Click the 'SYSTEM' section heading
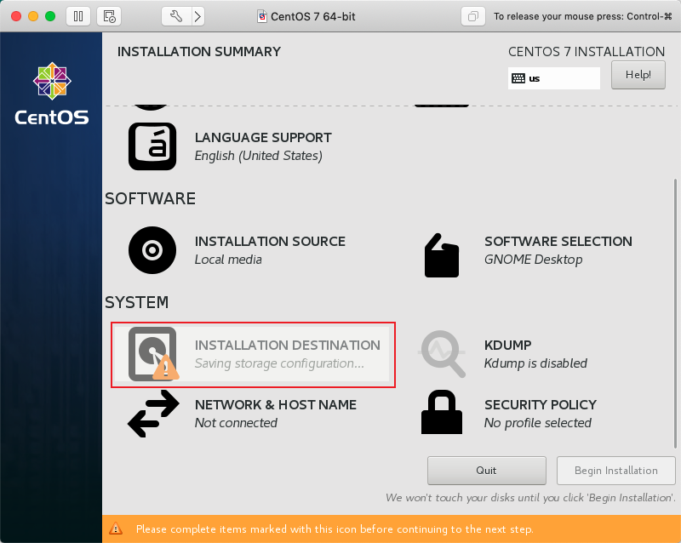681x543 pixels. pos(137,302)
